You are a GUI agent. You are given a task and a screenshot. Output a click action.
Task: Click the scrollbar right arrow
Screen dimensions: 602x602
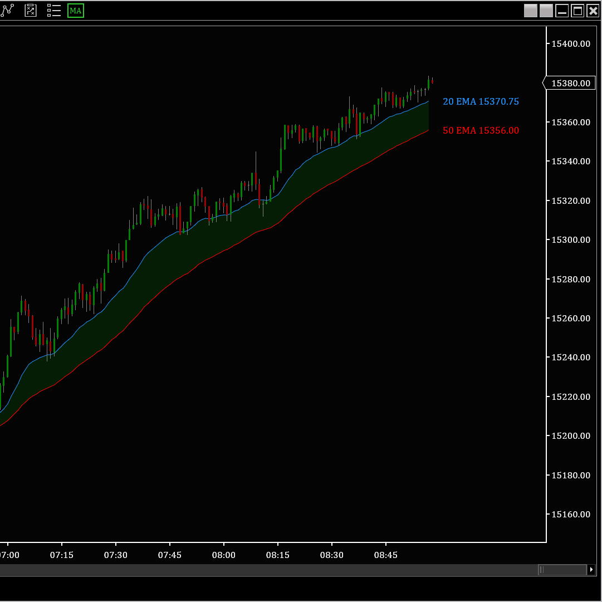(x=591, y=570)
